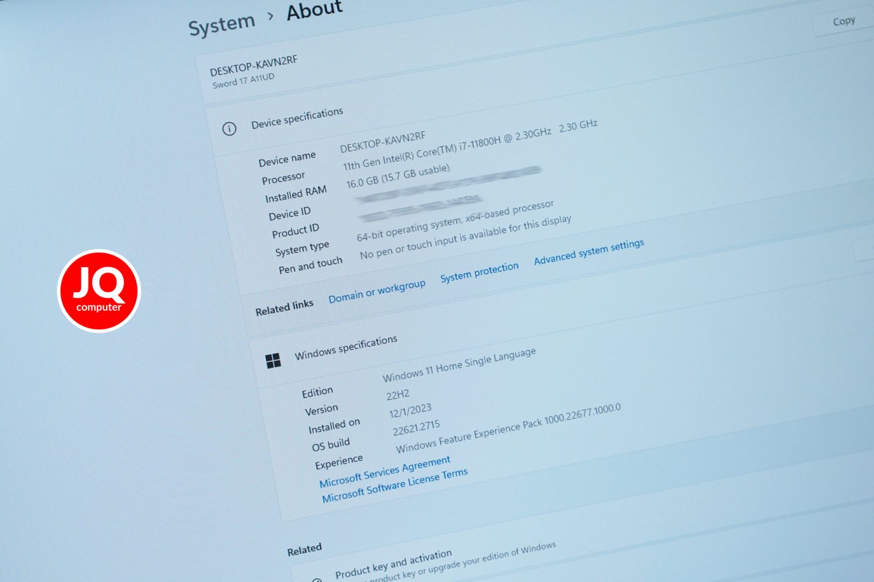Screen dimensions: 874x582
Task: Select the 22H2 version value
Action: point(398,395)
